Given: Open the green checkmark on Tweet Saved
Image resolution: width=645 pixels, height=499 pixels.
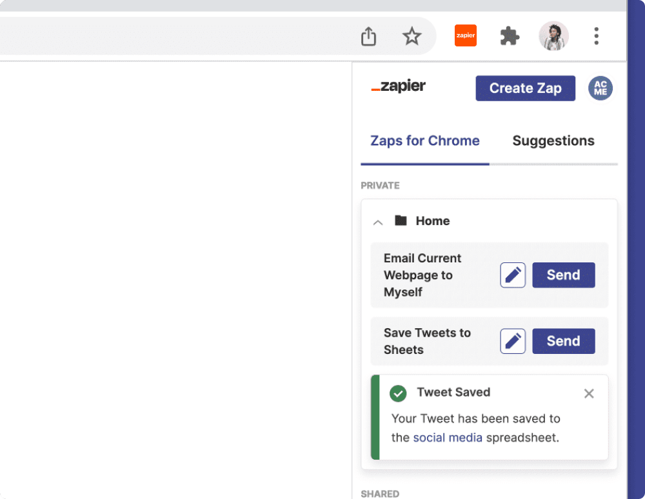Looking at the screenshot, I should click(398, 393).
